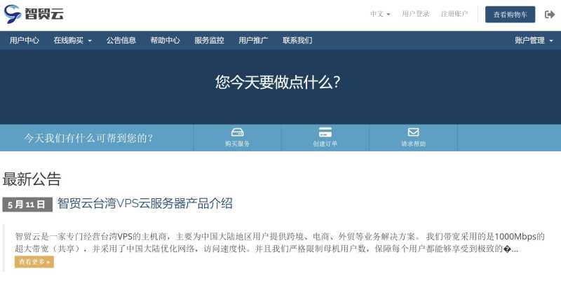
Task: Click the 创建订单 credit card icon
Action: pos(325,132)
